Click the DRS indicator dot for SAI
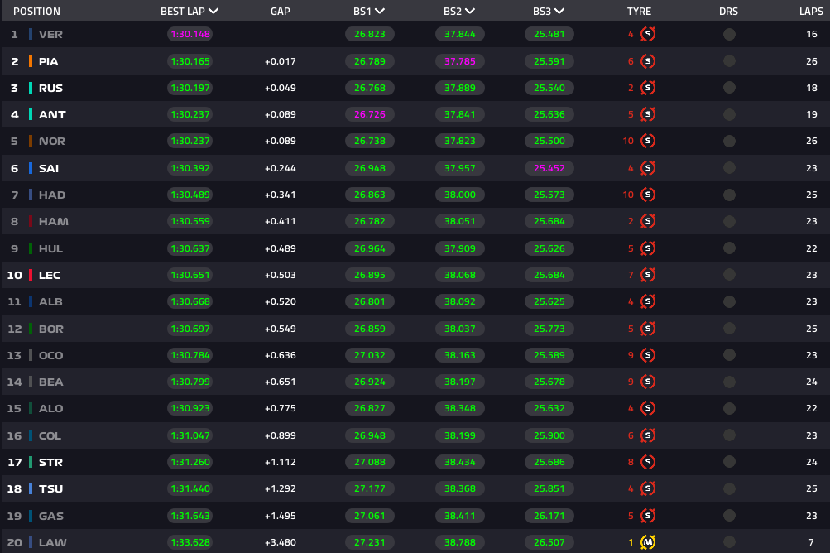This screenshot has width=830, height=553. click(x=729, y=168)
